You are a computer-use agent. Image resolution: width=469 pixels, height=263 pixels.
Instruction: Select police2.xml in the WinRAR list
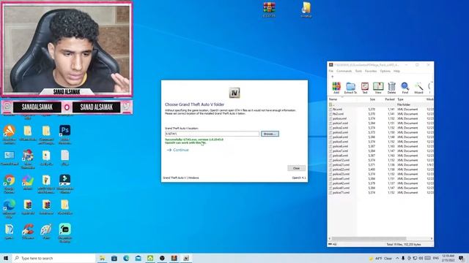click(x=340, y=128)
